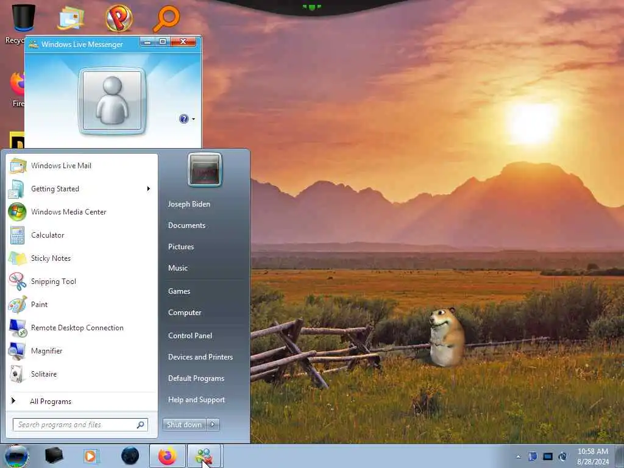Click the taskbar clock and date
The image size is (624, 468).
(x=593, y=456)
